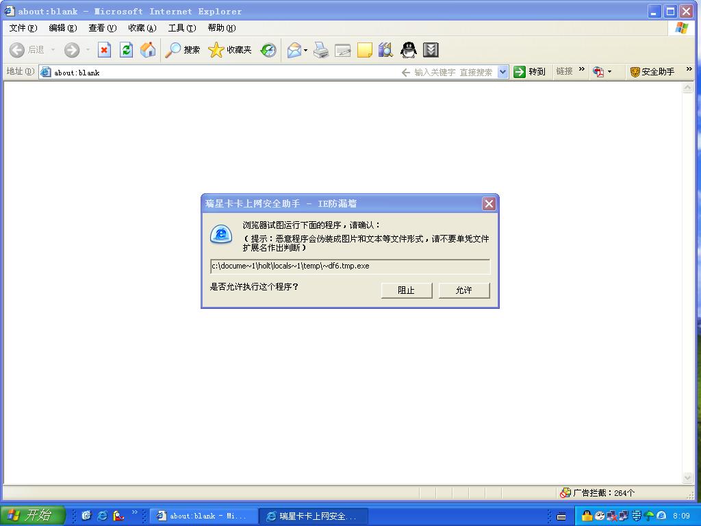Click 允许 to allow the program

(464, 290)
